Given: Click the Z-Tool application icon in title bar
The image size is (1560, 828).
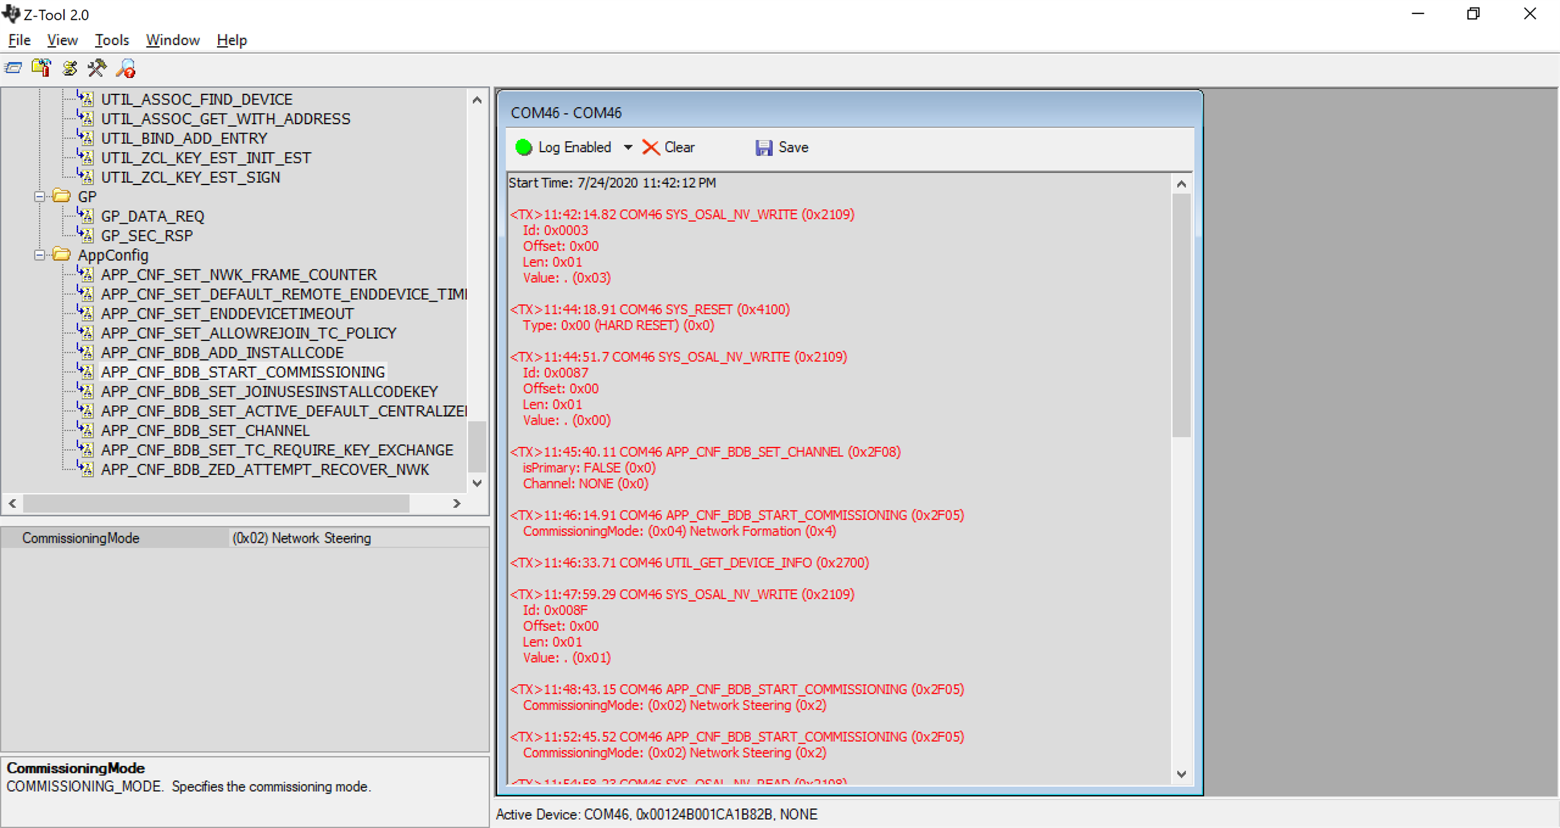Looking at the screenshot, I should 11,13.
